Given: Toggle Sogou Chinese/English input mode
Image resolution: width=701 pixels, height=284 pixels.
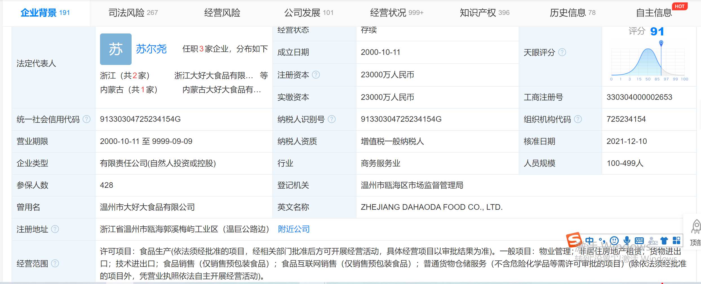Looking at the screenshot, I should tap(589, 241).
